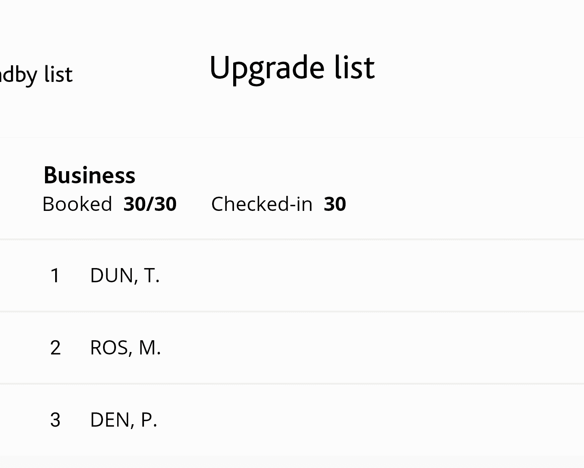Click rank number 1 in upgrade list

point(55,276)
